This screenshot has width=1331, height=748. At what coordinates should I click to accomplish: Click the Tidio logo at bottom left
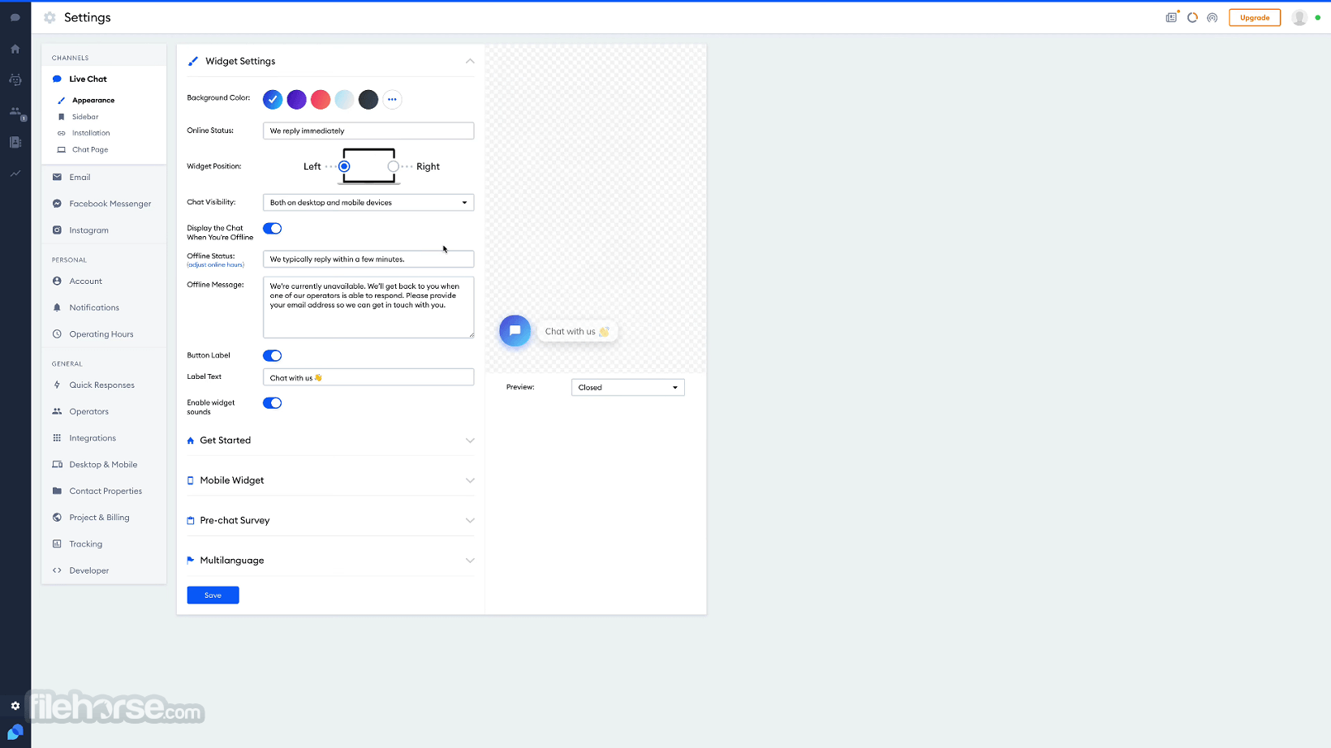(15, 733)
